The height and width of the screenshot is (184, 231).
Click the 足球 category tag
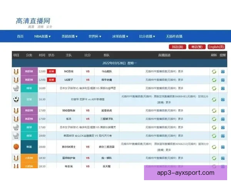click(x=29, y=99)
